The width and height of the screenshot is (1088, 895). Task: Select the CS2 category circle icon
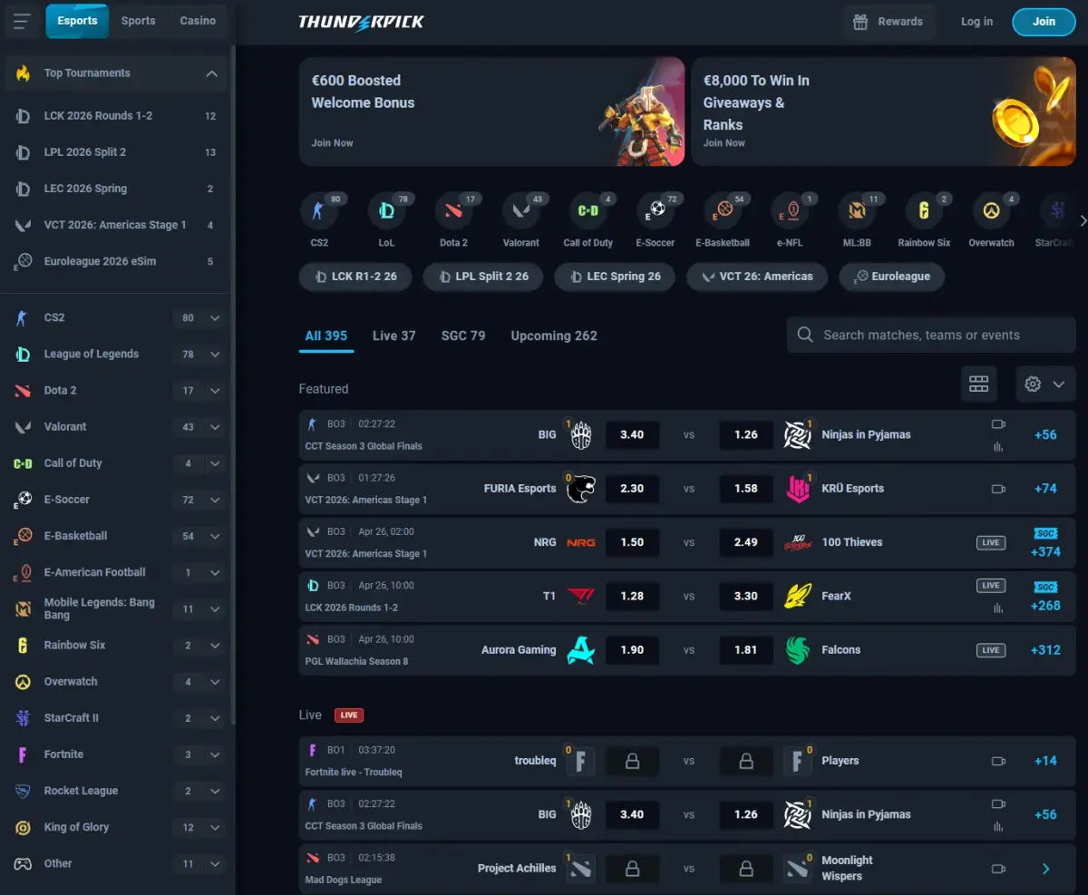click(319, 210)
